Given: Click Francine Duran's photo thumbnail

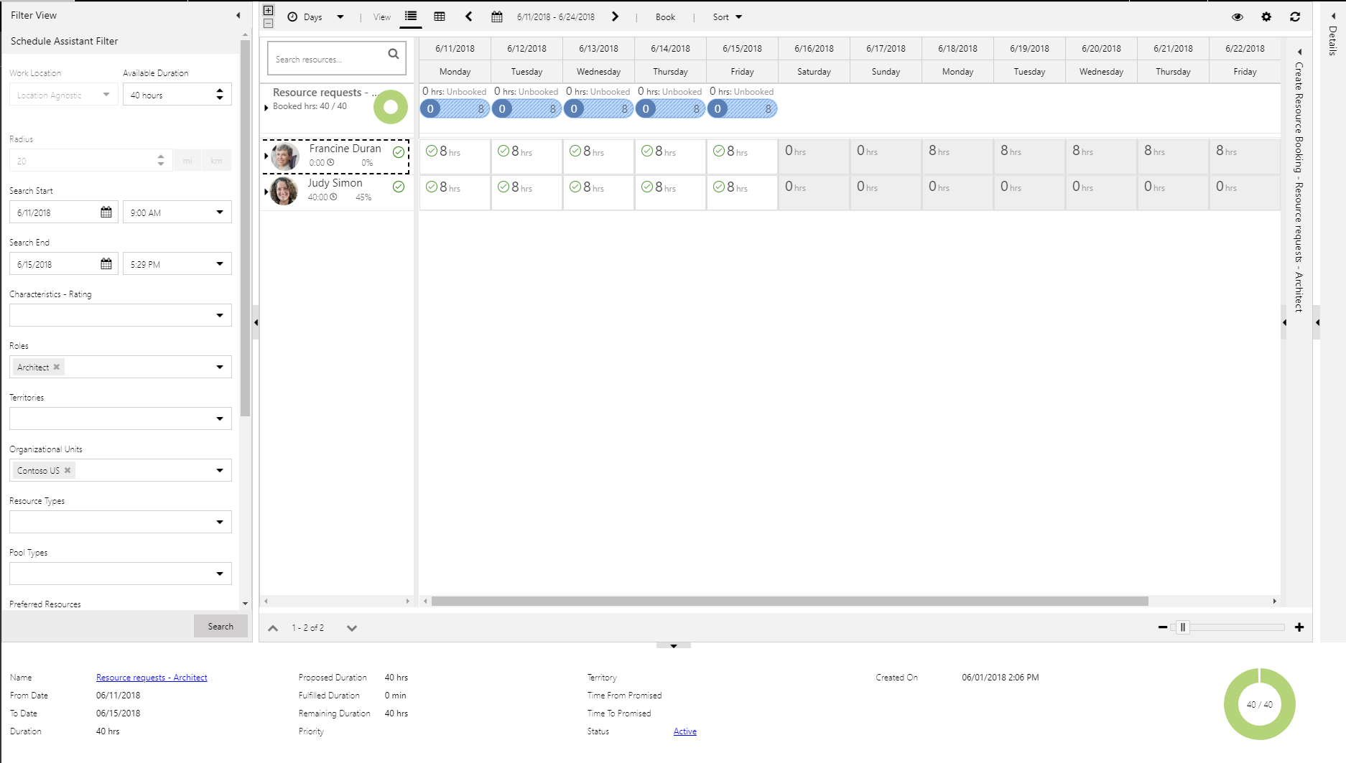Looking at the screenshot, I should (x=285, y=156).
